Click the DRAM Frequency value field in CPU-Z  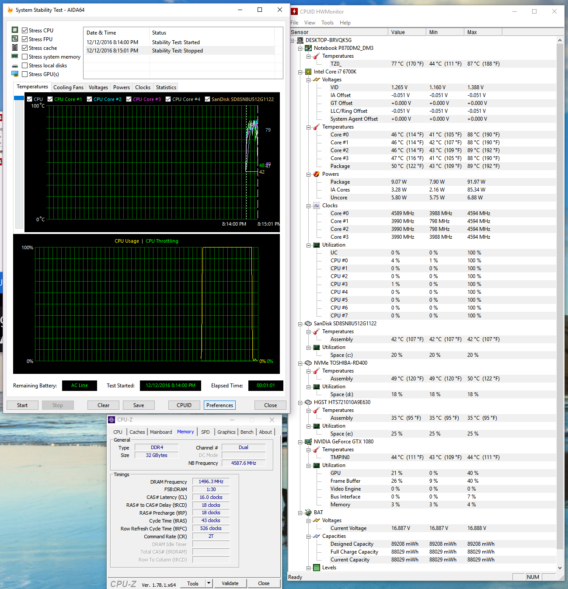211,481
